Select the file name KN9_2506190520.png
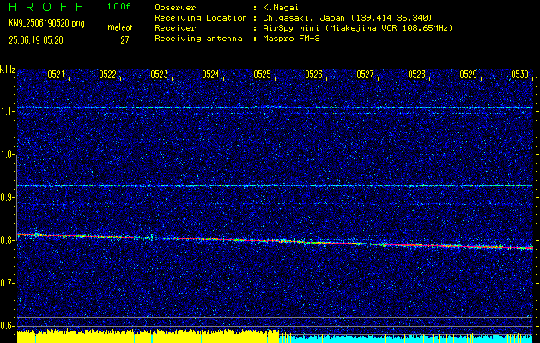The width and height of the screenshot is (540, 343). (47, 23)
